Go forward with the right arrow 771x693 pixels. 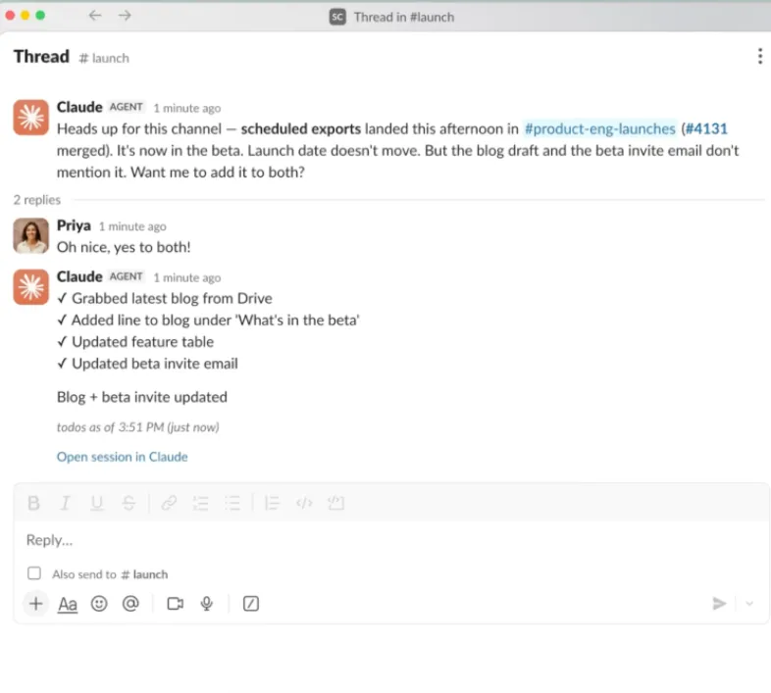125,16
